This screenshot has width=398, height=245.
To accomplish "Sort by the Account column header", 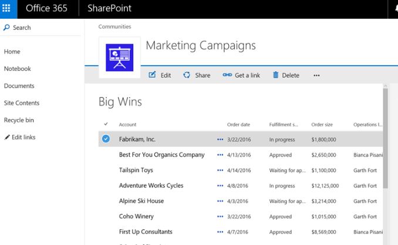I will click(x=127, y=124).
